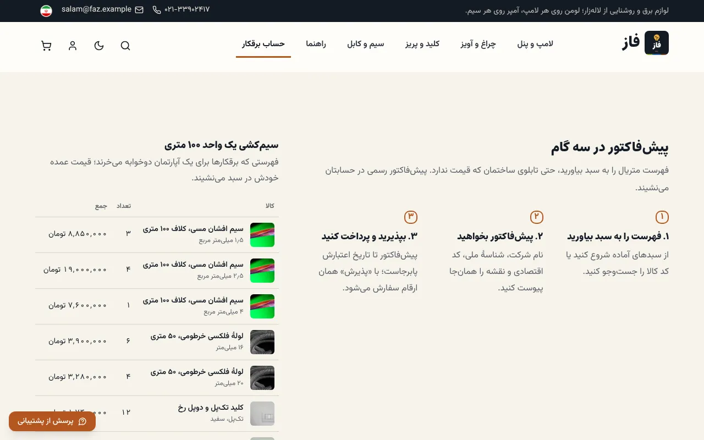
Task: Open the کلید و پریز menu item
Action: (422, 44)
